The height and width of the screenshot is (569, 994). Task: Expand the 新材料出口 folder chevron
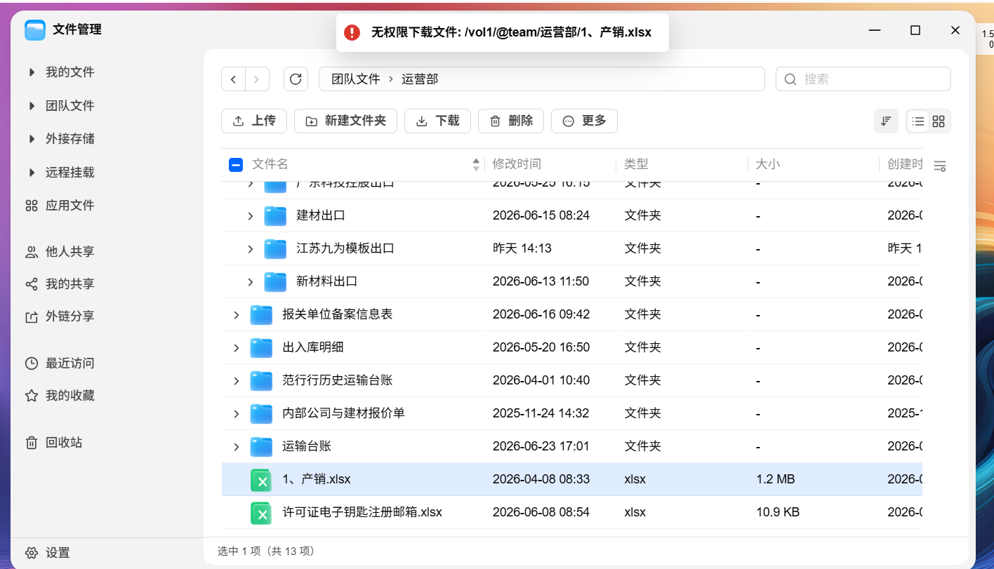click(251, 282)
